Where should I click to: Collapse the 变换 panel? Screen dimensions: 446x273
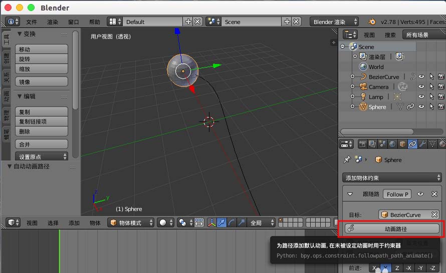tap(20, 34)
